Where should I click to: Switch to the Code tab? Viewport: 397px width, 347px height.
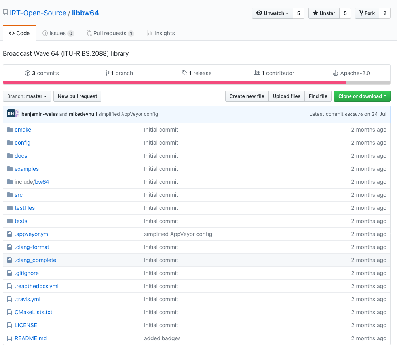click(19, 33)
